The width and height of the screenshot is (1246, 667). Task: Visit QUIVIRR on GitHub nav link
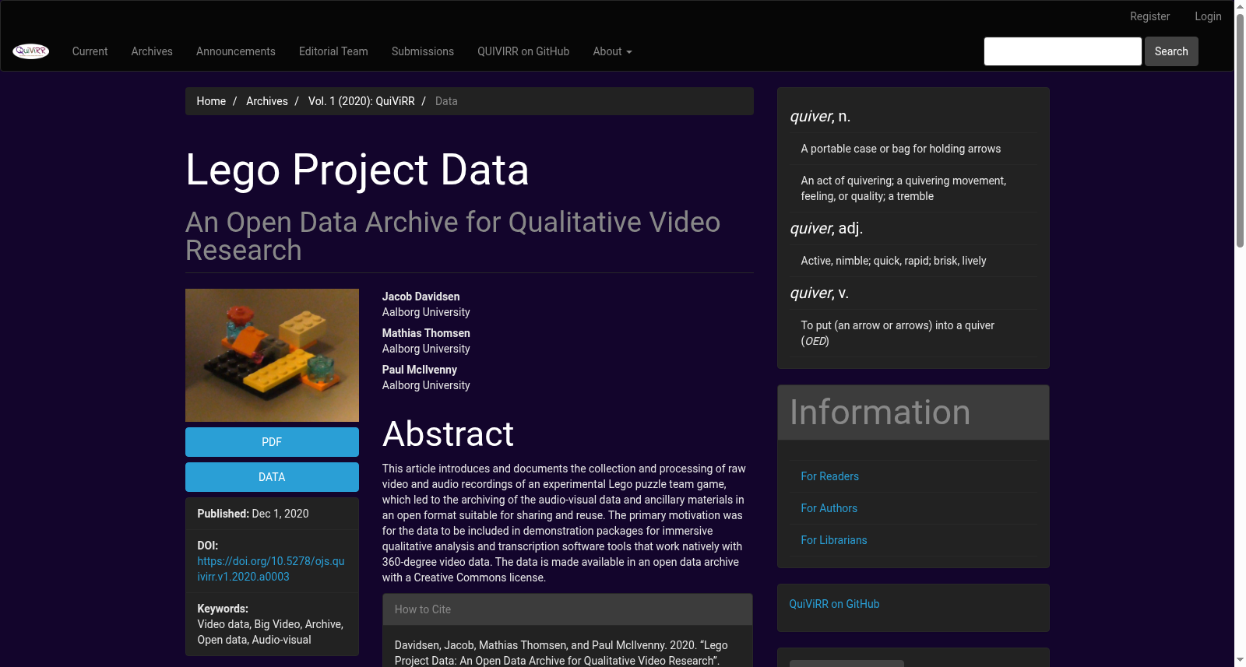[523, 51]
